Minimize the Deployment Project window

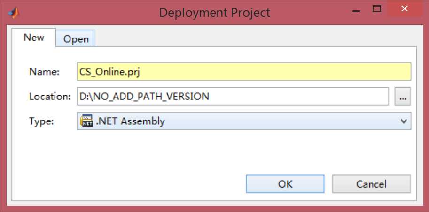coord(356,11)
